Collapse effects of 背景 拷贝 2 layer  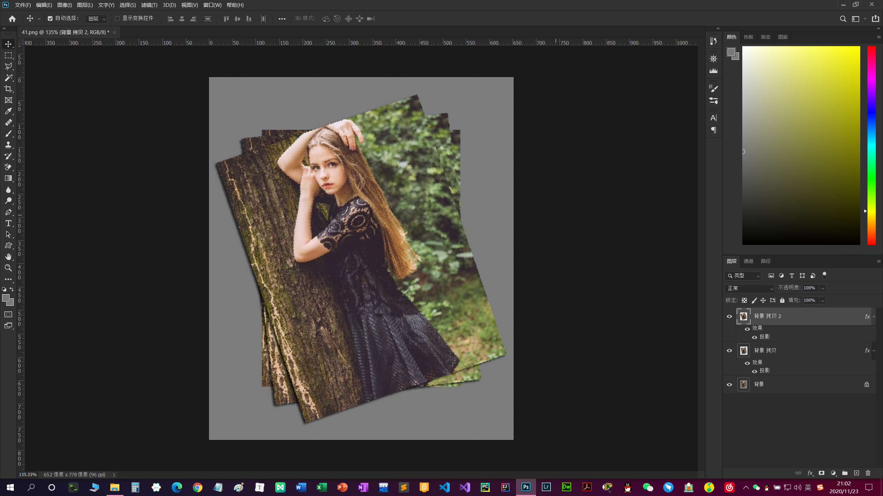[874, 317]
